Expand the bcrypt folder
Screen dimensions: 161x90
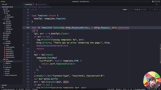[x=8, y=11]
